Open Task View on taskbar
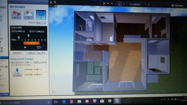 tap(56, 102)
